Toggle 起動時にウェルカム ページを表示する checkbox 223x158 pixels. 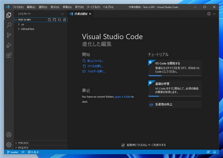(123, 145)
